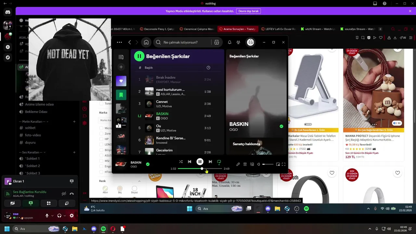This screenshot has width=416, height=234.
Task: Adjust Spotify volume slider
Action: point(268,164)
